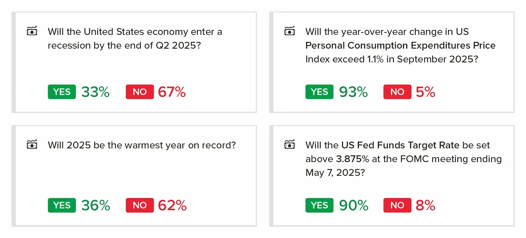Click the money icon beside the PCE question
Screen dimensions: 526x238
(x=289, y=31)
